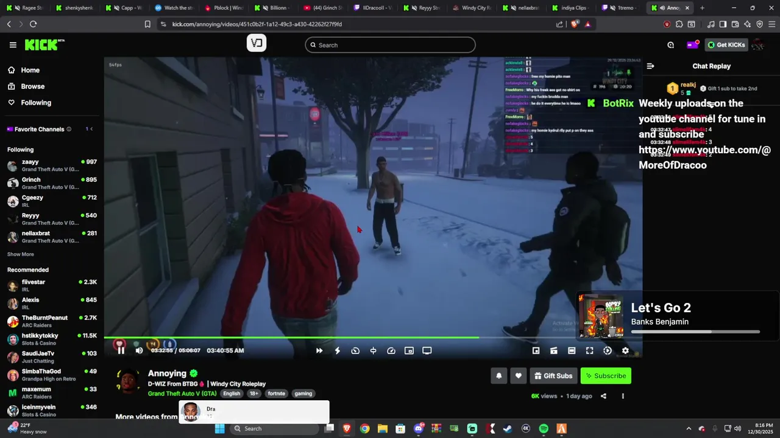
Task: Open Discord from the taskbar
Action: pyautogui.click(x=419, y=429)
